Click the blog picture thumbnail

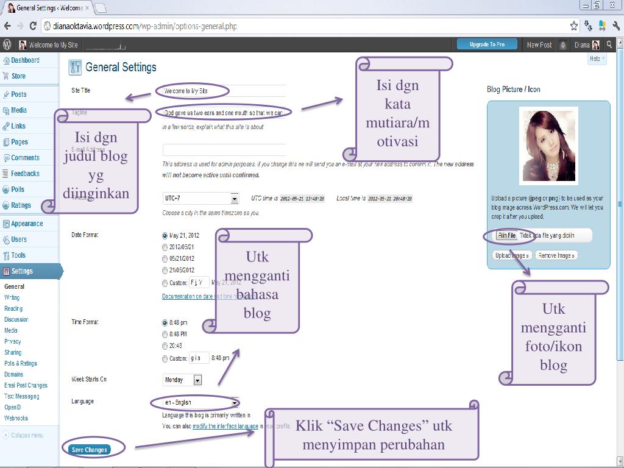coord(549,146)
